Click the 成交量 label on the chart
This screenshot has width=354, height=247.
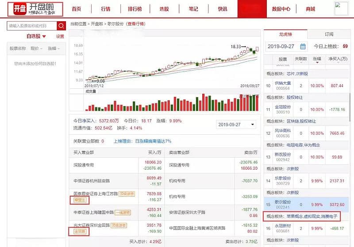click(91, 91)
